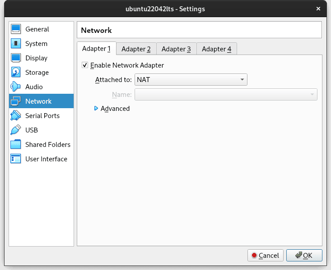Close the Settings dialog with X

pos(318,9)
